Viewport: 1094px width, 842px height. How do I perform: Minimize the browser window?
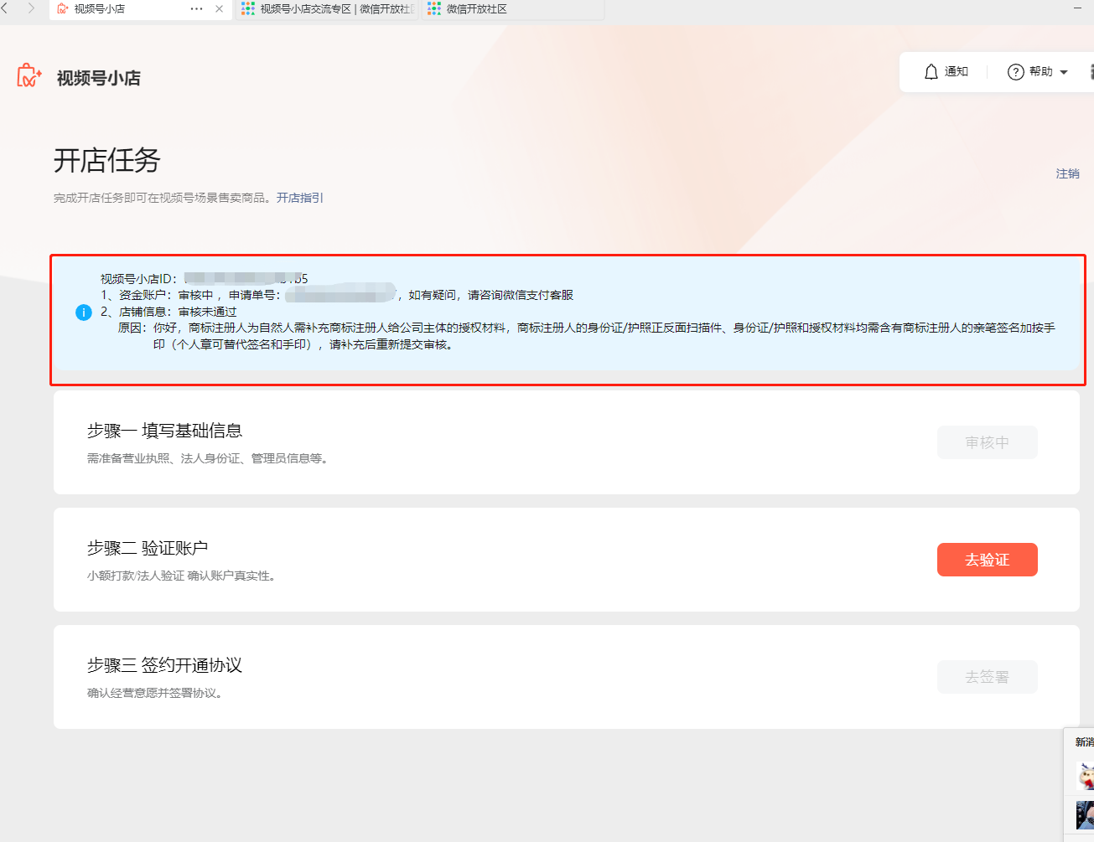click(1077, 8)
